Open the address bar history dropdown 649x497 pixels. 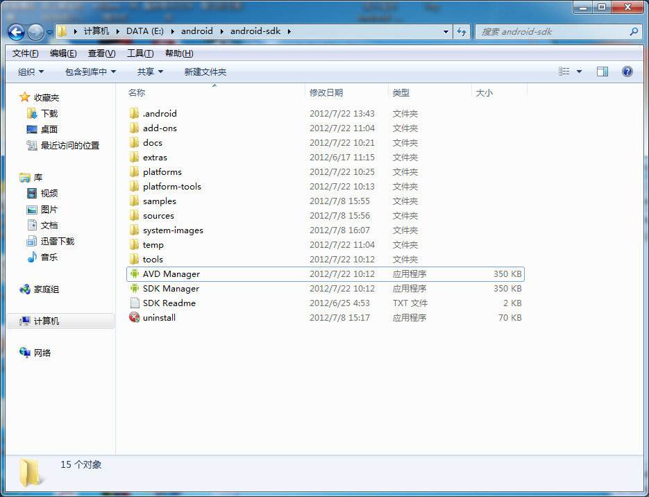[x=446, y=31]
